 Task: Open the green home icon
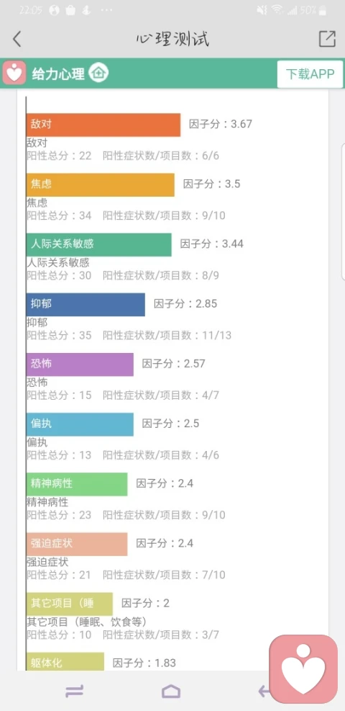(98, 73)
